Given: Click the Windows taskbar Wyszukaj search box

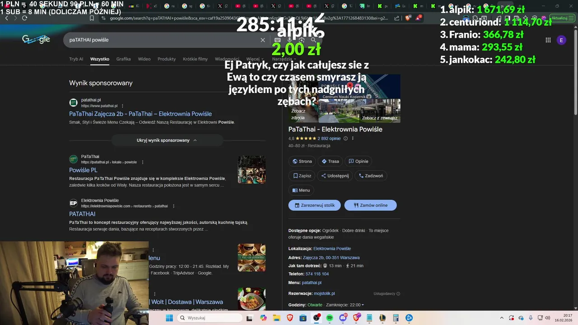Looking at the screenshot, I should pyautogui.click(x=209, y=318).
